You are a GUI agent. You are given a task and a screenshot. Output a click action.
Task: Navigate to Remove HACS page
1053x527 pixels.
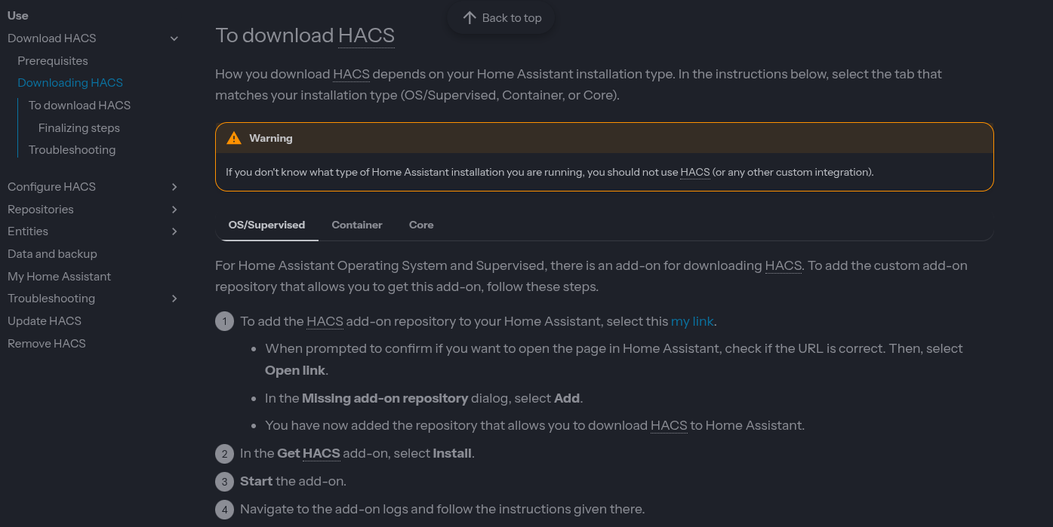point(47,344)
